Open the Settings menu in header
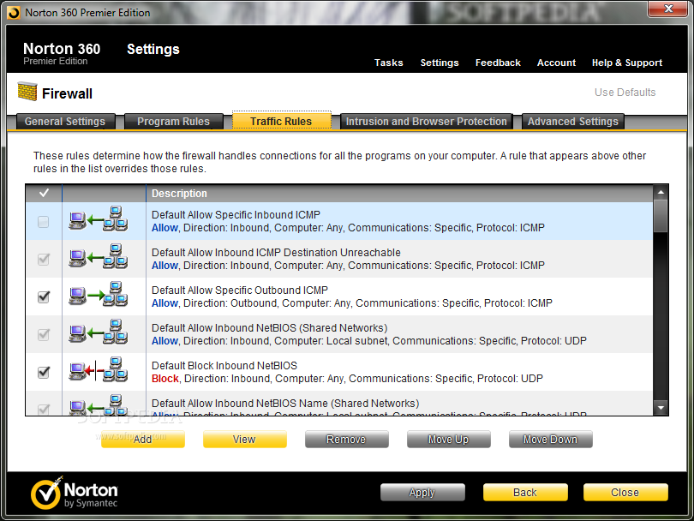The height and width of the screenshot is (521, 694). pos(440,63)
